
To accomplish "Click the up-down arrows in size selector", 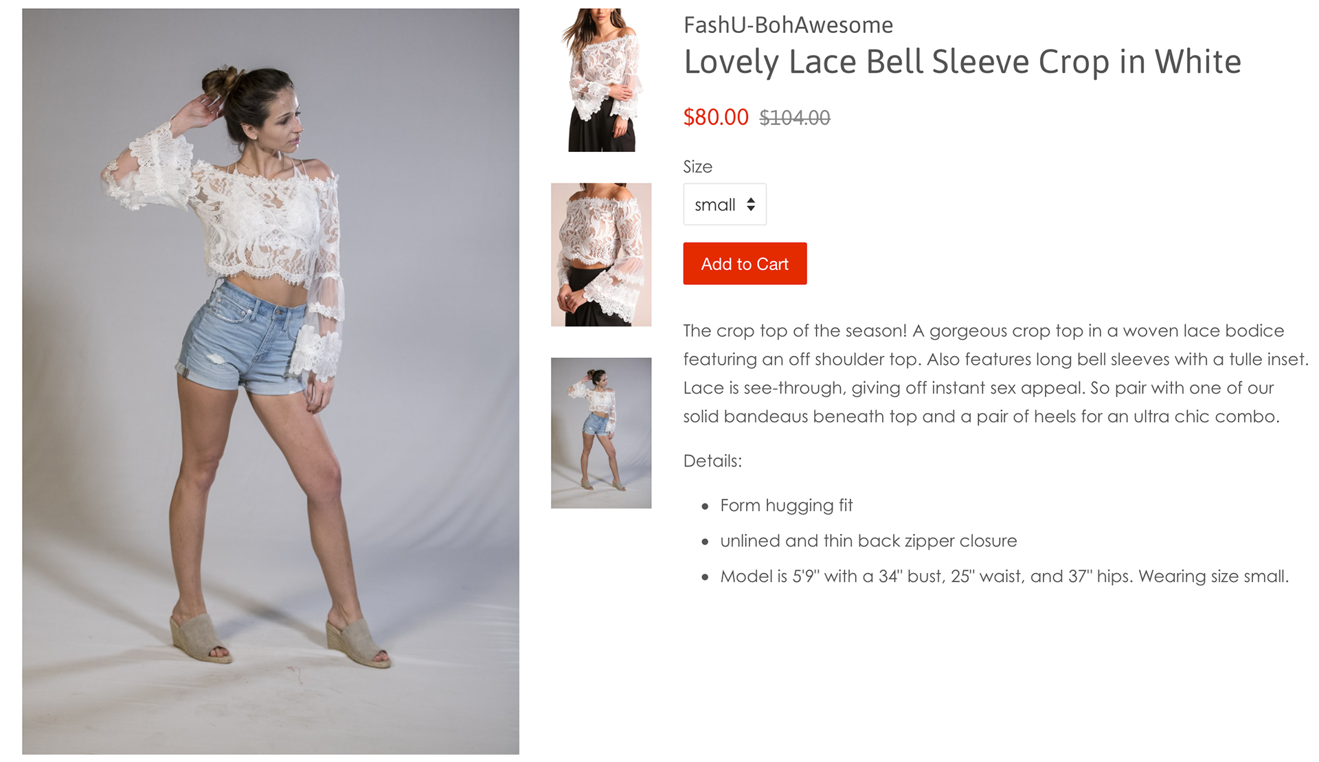I will (x=751, y=205).
